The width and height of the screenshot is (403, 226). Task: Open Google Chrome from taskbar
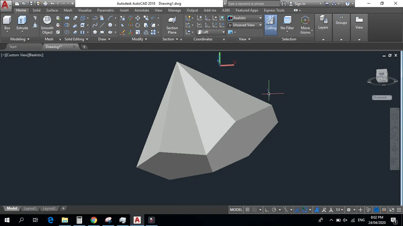(x=94, y=220)
